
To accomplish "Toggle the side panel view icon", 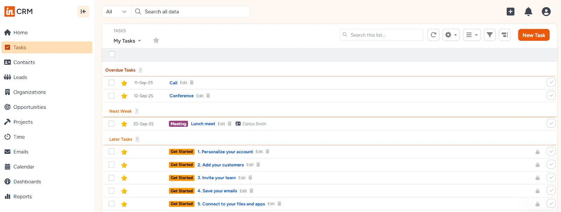I will 505,35.
